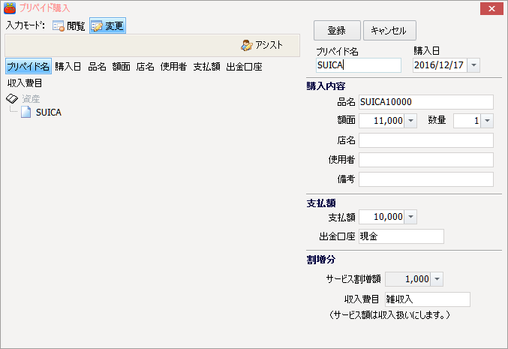
Task: Select the 出金口座 tab
Action: [245, 67]
